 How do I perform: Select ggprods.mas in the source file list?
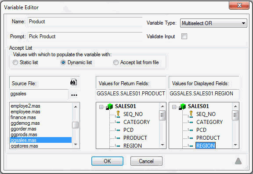tap(24, 134)
